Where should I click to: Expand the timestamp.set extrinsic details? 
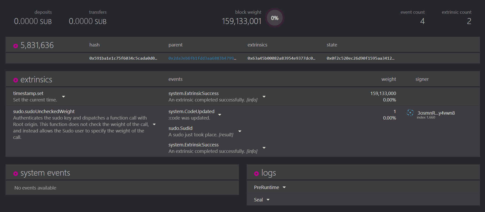click(64, 97)
